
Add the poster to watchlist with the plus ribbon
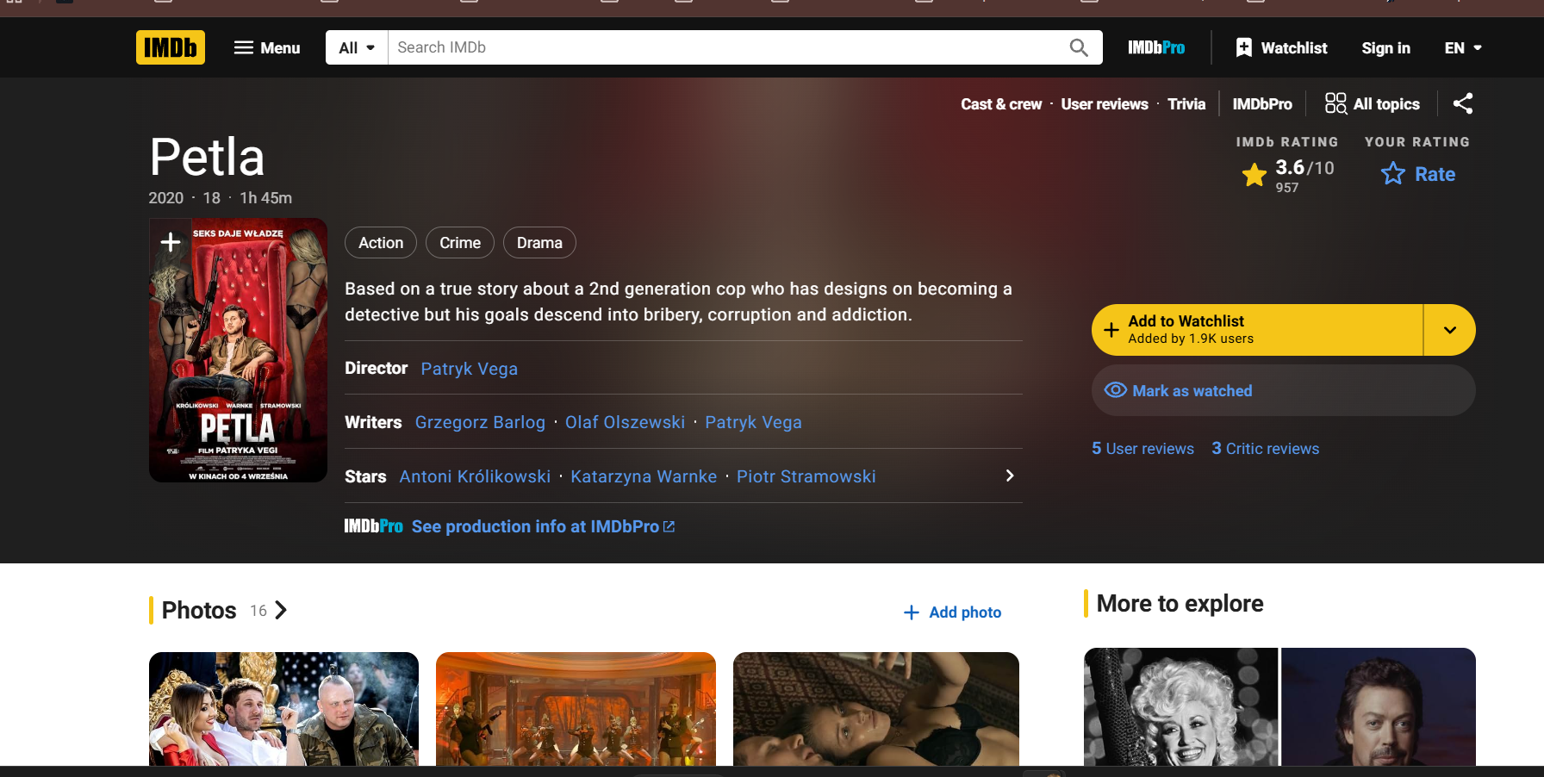pos(171,242)
